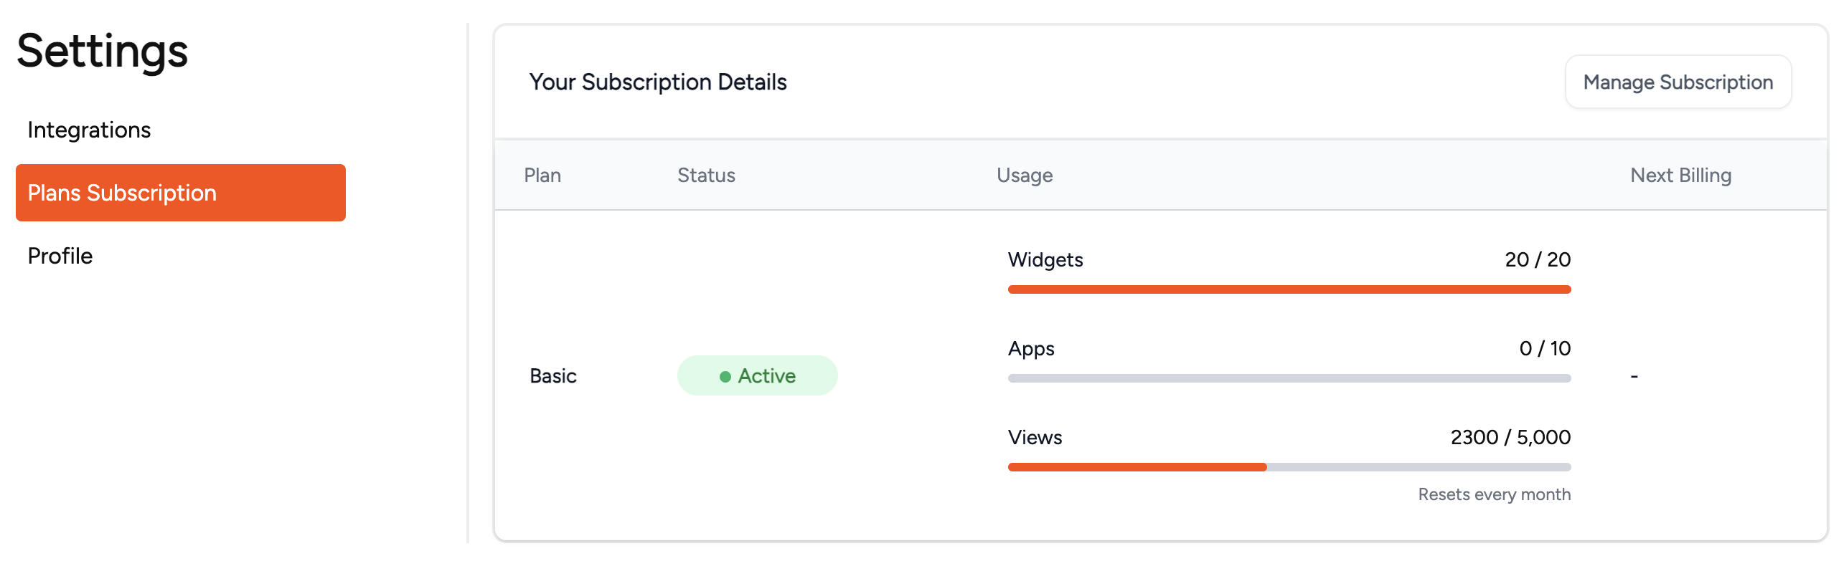
Task: Click the Manage Subscription button
Action: (1678, 82)
